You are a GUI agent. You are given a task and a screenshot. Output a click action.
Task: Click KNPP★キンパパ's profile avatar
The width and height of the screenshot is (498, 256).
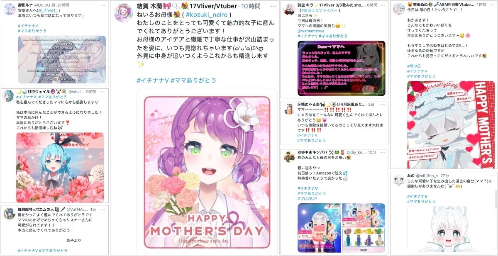(289, 157)
